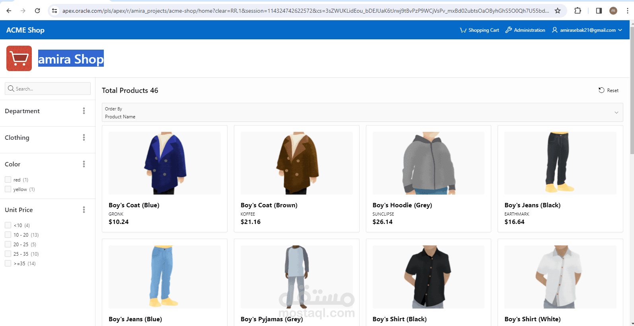Open Shopping Cart from the navigation bar

pyautogui.click(x=479, y=30)
